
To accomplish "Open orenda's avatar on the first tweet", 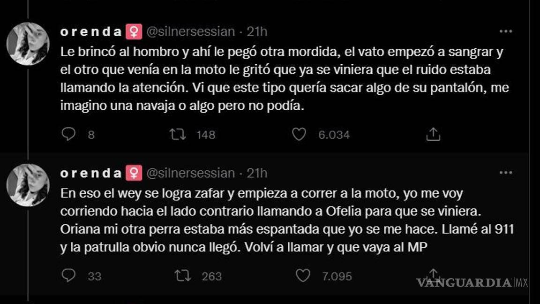I will click(x=28, y=44).
